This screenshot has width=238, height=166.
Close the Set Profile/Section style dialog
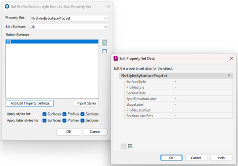tap(109, 7)
